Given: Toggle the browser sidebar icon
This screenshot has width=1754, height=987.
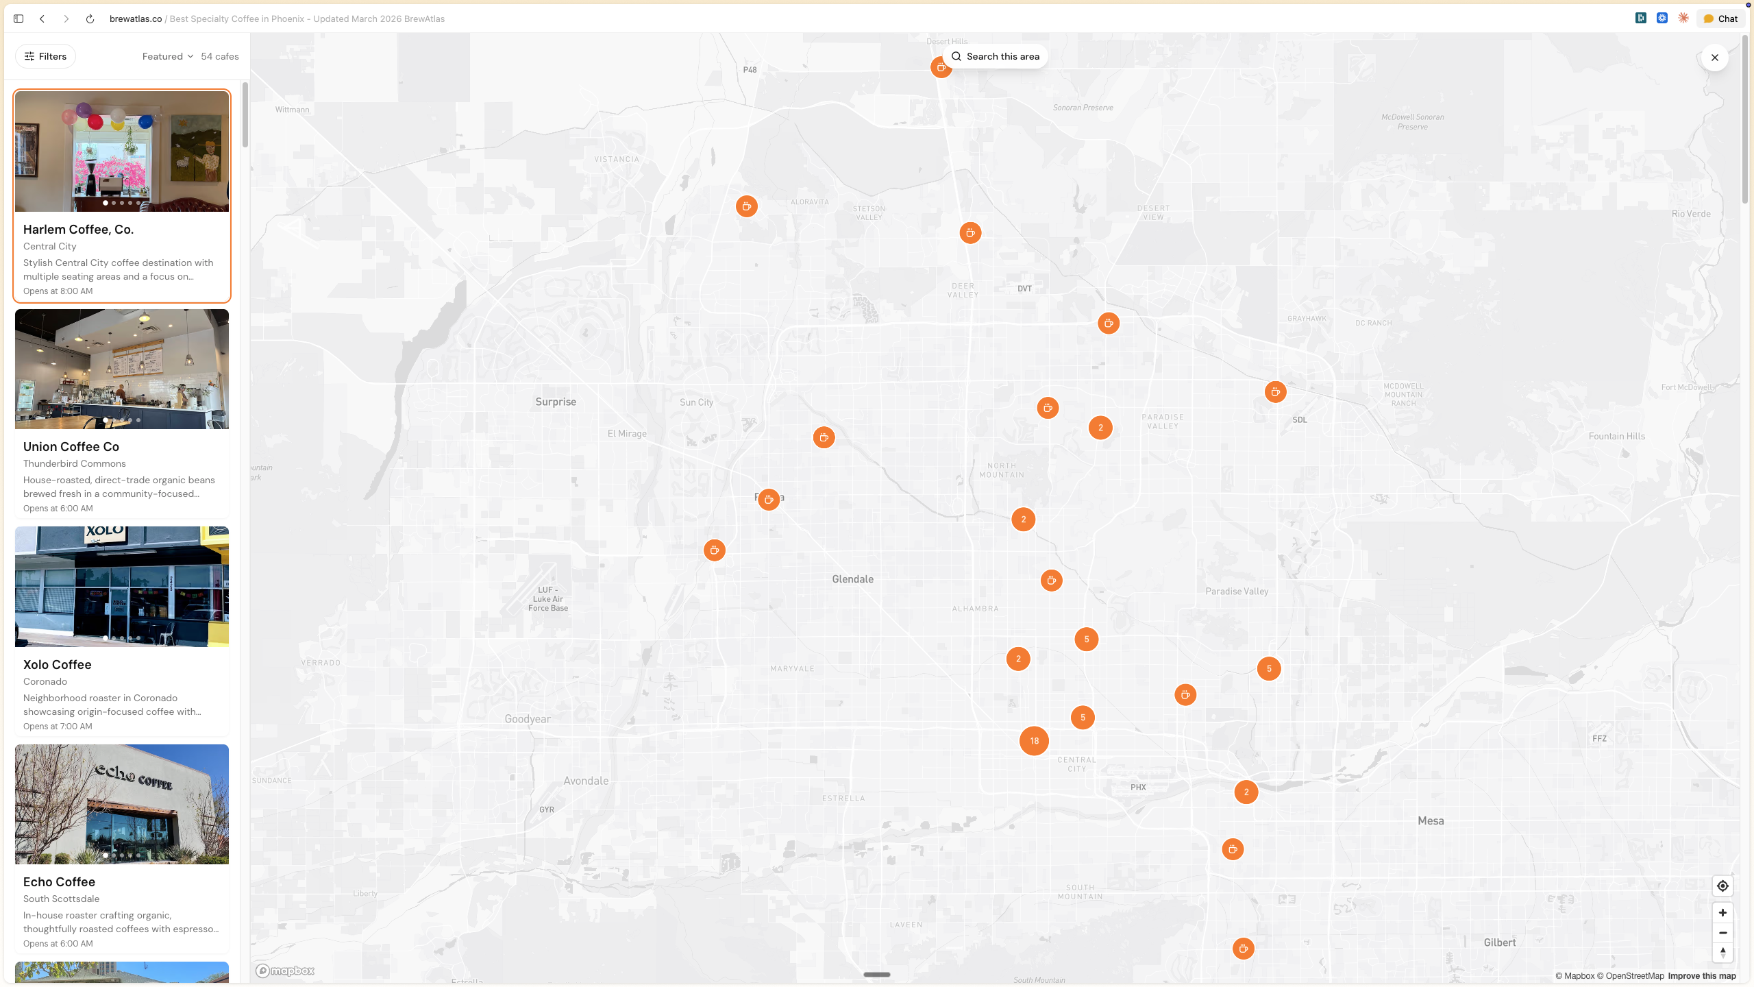Looking at the screenshot, I should pyautogui.click(x=18, y=19).
